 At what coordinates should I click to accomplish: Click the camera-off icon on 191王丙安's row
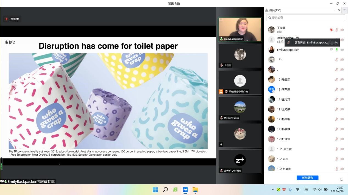(x=342, y=99)
